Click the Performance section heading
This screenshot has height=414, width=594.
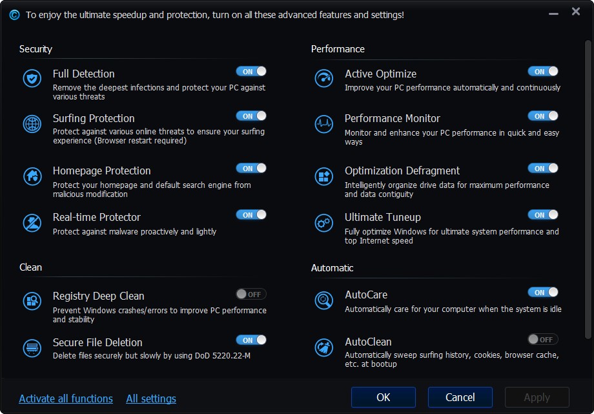338,49
